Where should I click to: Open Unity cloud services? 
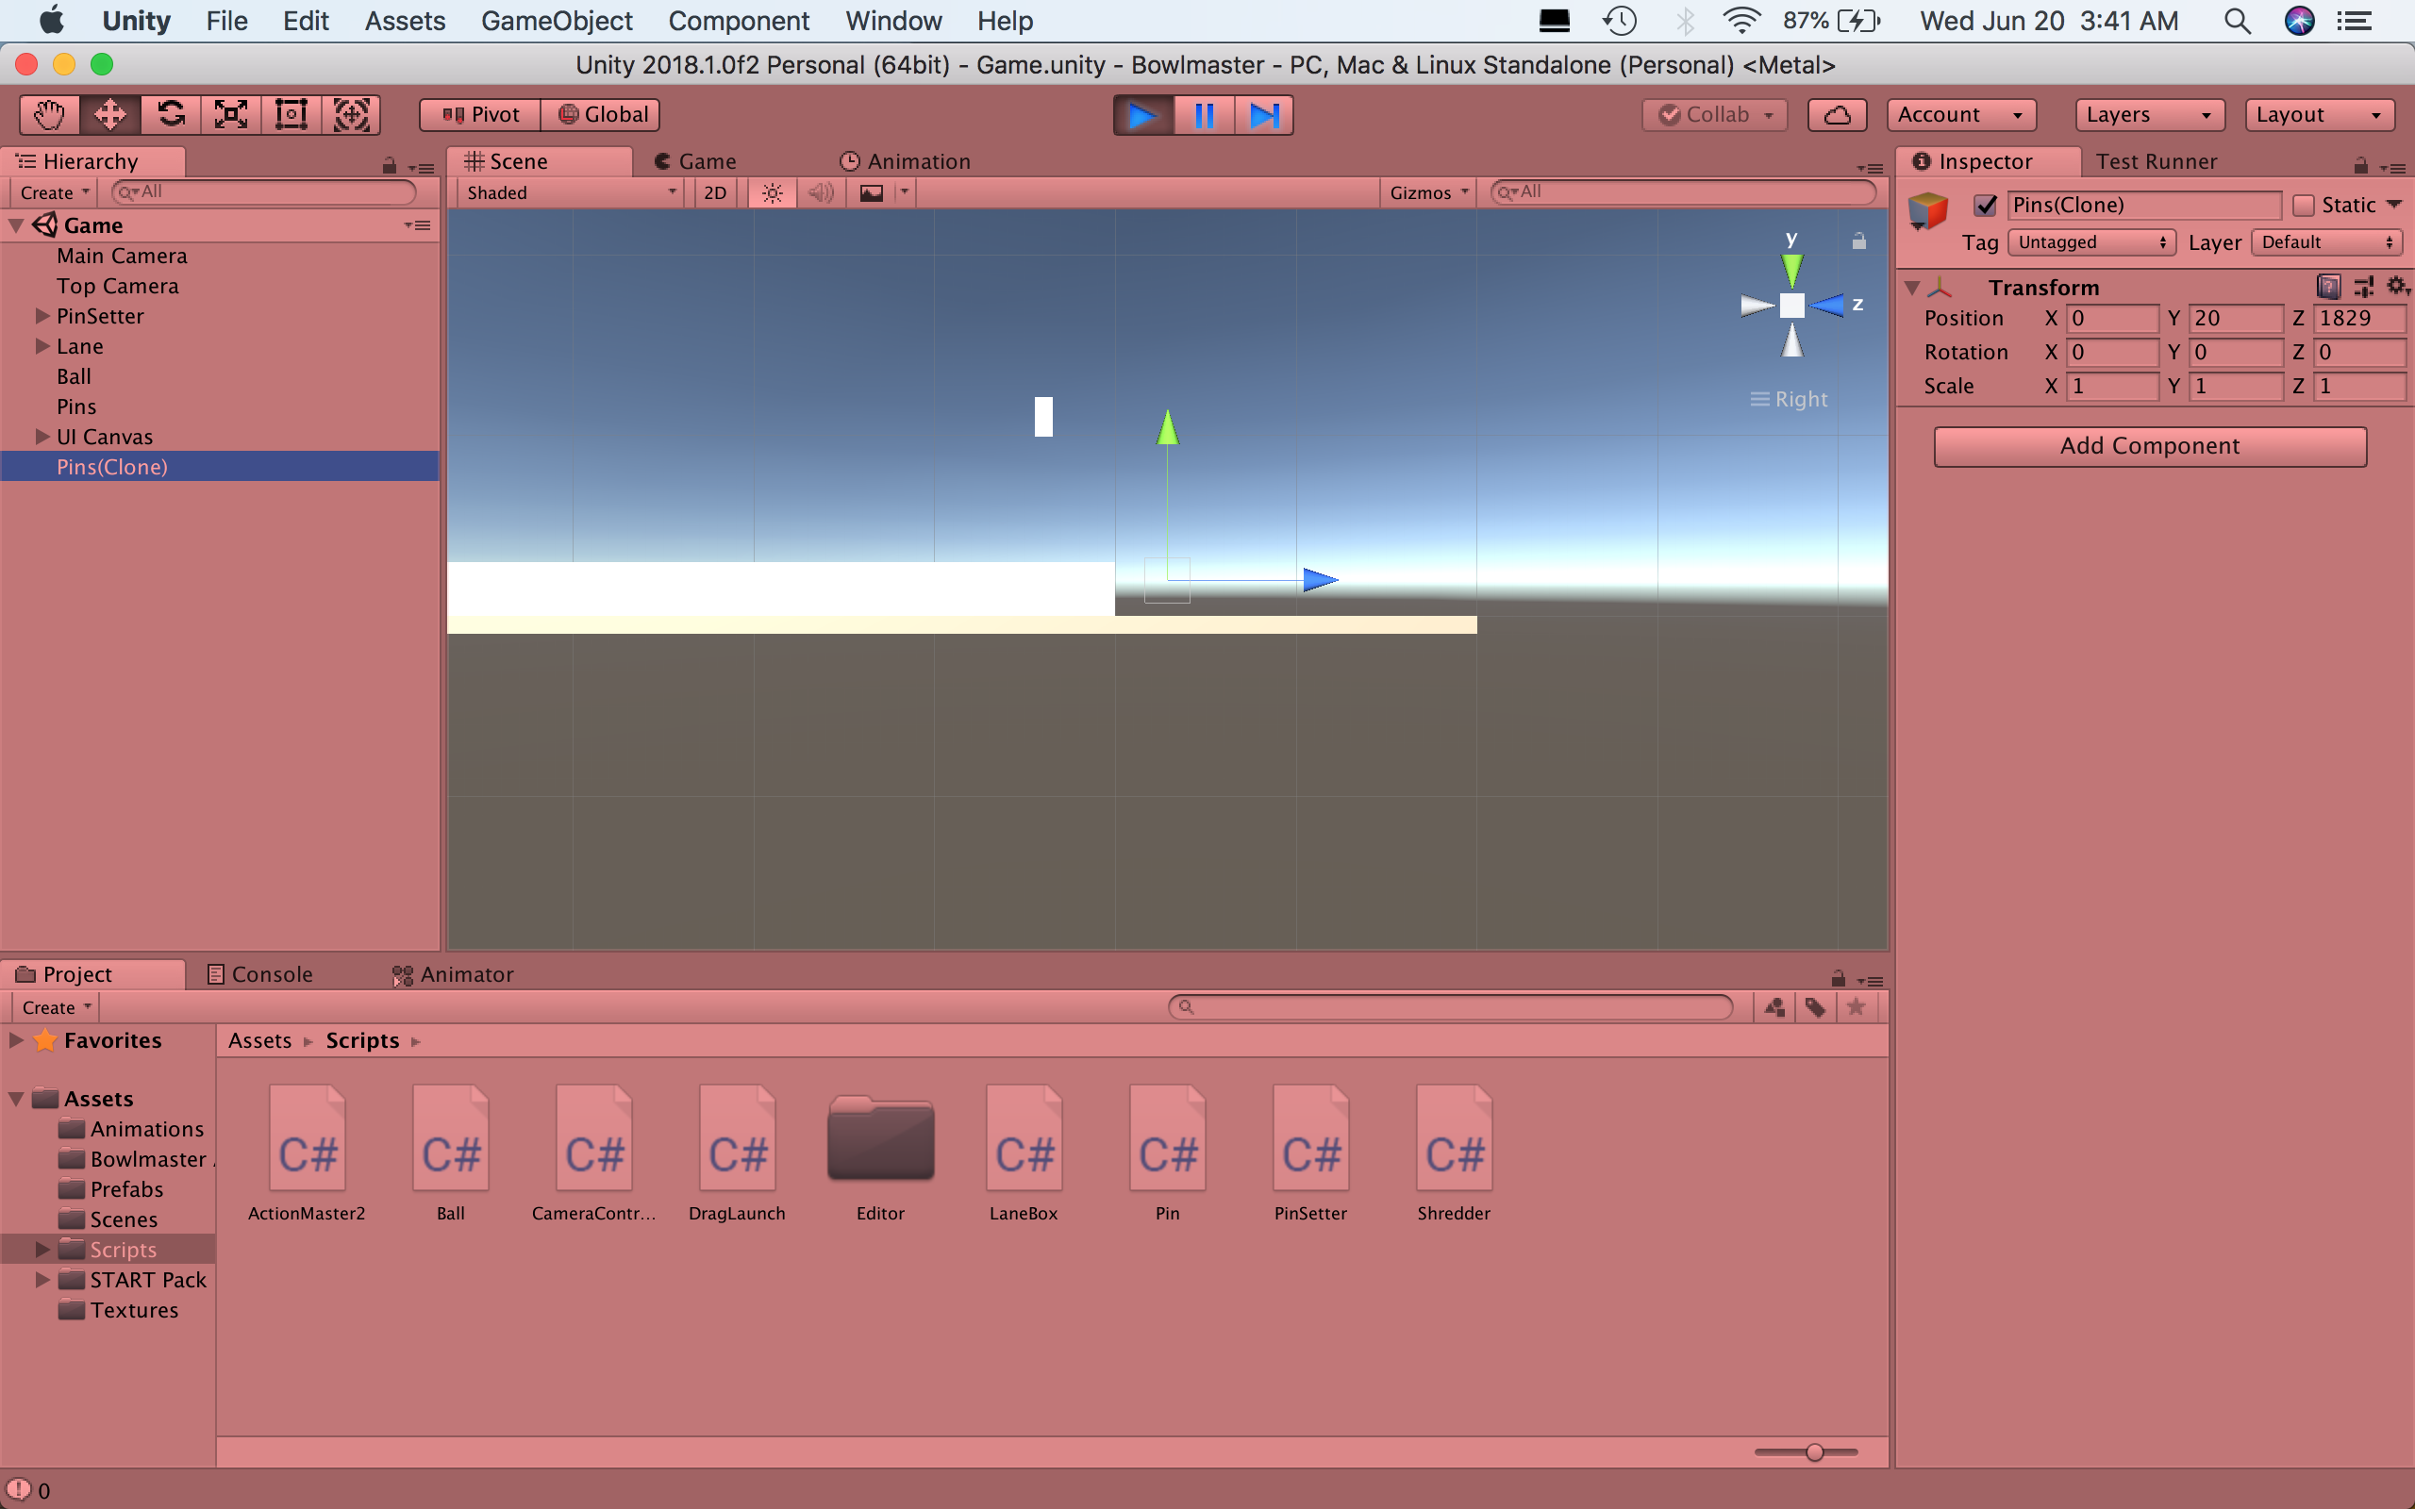[1836, 114]
